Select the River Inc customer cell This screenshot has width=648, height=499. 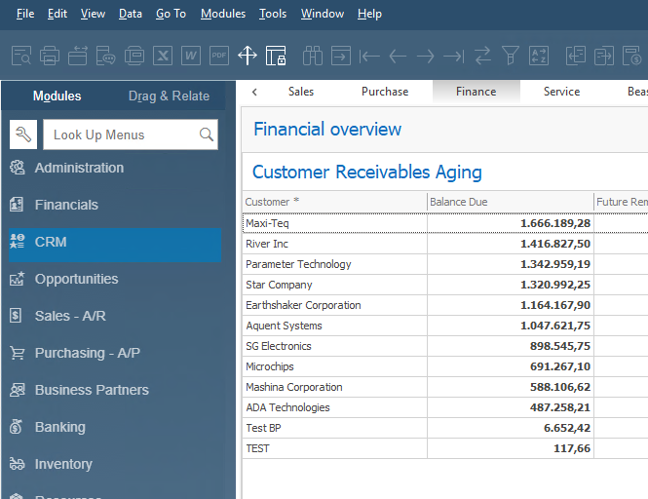click(x=335, y=244)
